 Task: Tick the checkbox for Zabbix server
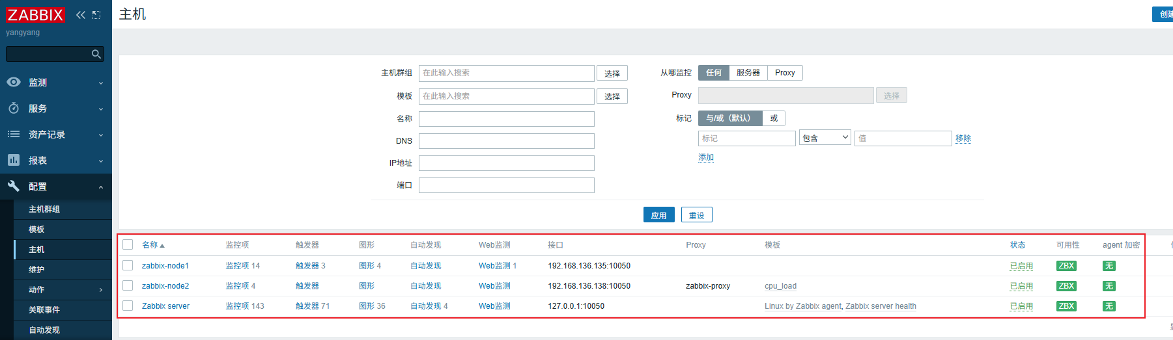[x=128, y=306]
